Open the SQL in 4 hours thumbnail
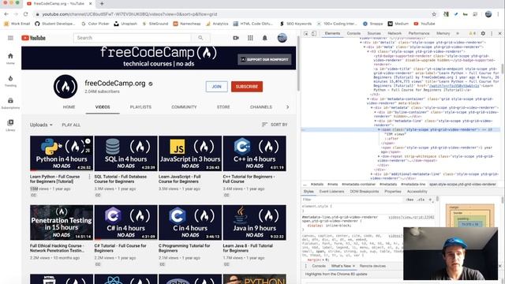Screen dimensions: 505x284 125,153
